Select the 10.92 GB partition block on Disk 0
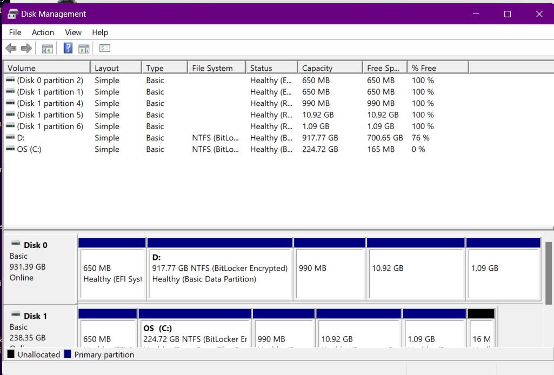 (416, 269)
